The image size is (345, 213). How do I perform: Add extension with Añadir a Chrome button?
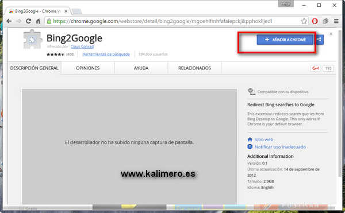click(x=285, y=40)
